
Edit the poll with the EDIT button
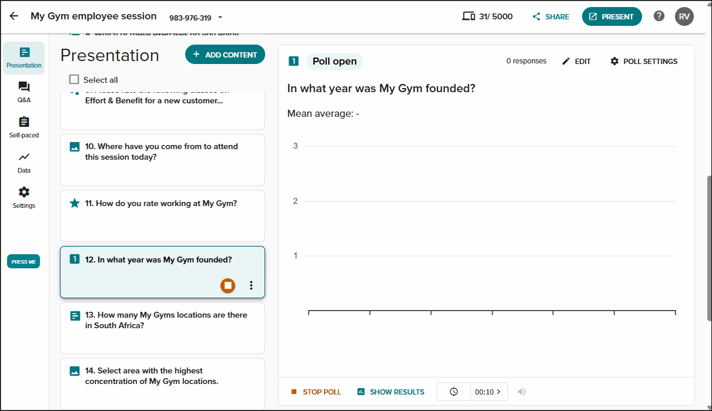click(x=576, y=61)
